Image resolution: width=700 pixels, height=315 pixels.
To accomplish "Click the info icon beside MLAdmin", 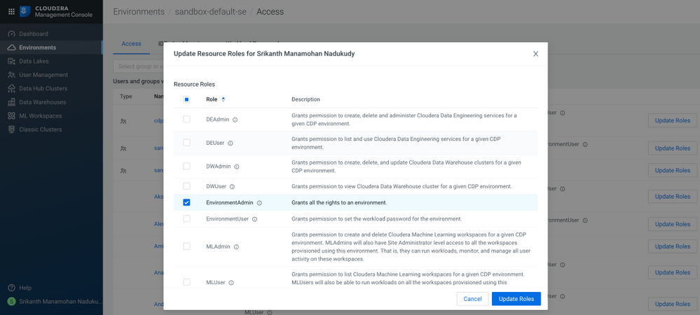I will 236,247.
